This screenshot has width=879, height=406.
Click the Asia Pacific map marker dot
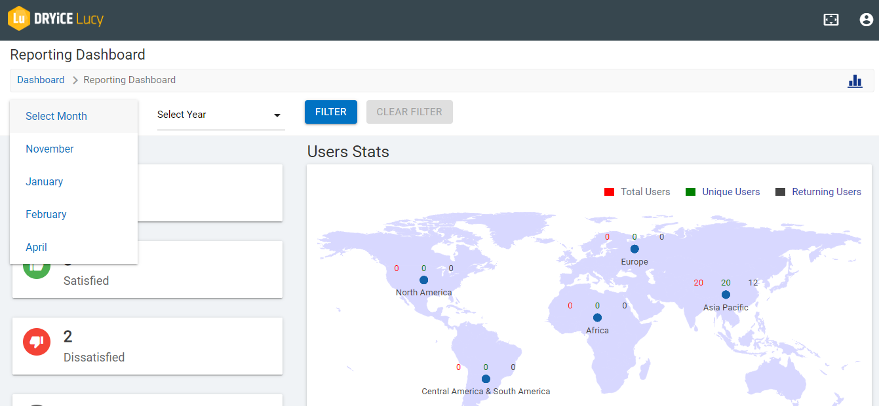point(726,295)
